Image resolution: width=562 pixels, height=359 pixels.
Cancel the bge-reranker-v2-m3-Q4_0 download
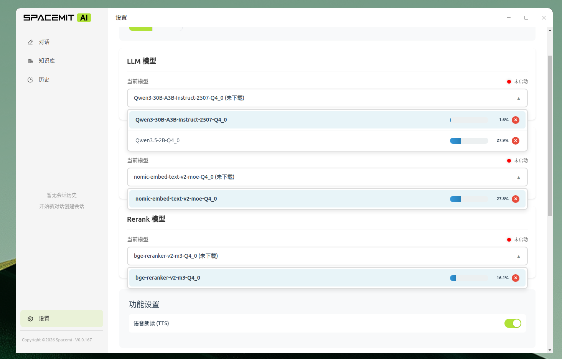[x=516, y=278]
